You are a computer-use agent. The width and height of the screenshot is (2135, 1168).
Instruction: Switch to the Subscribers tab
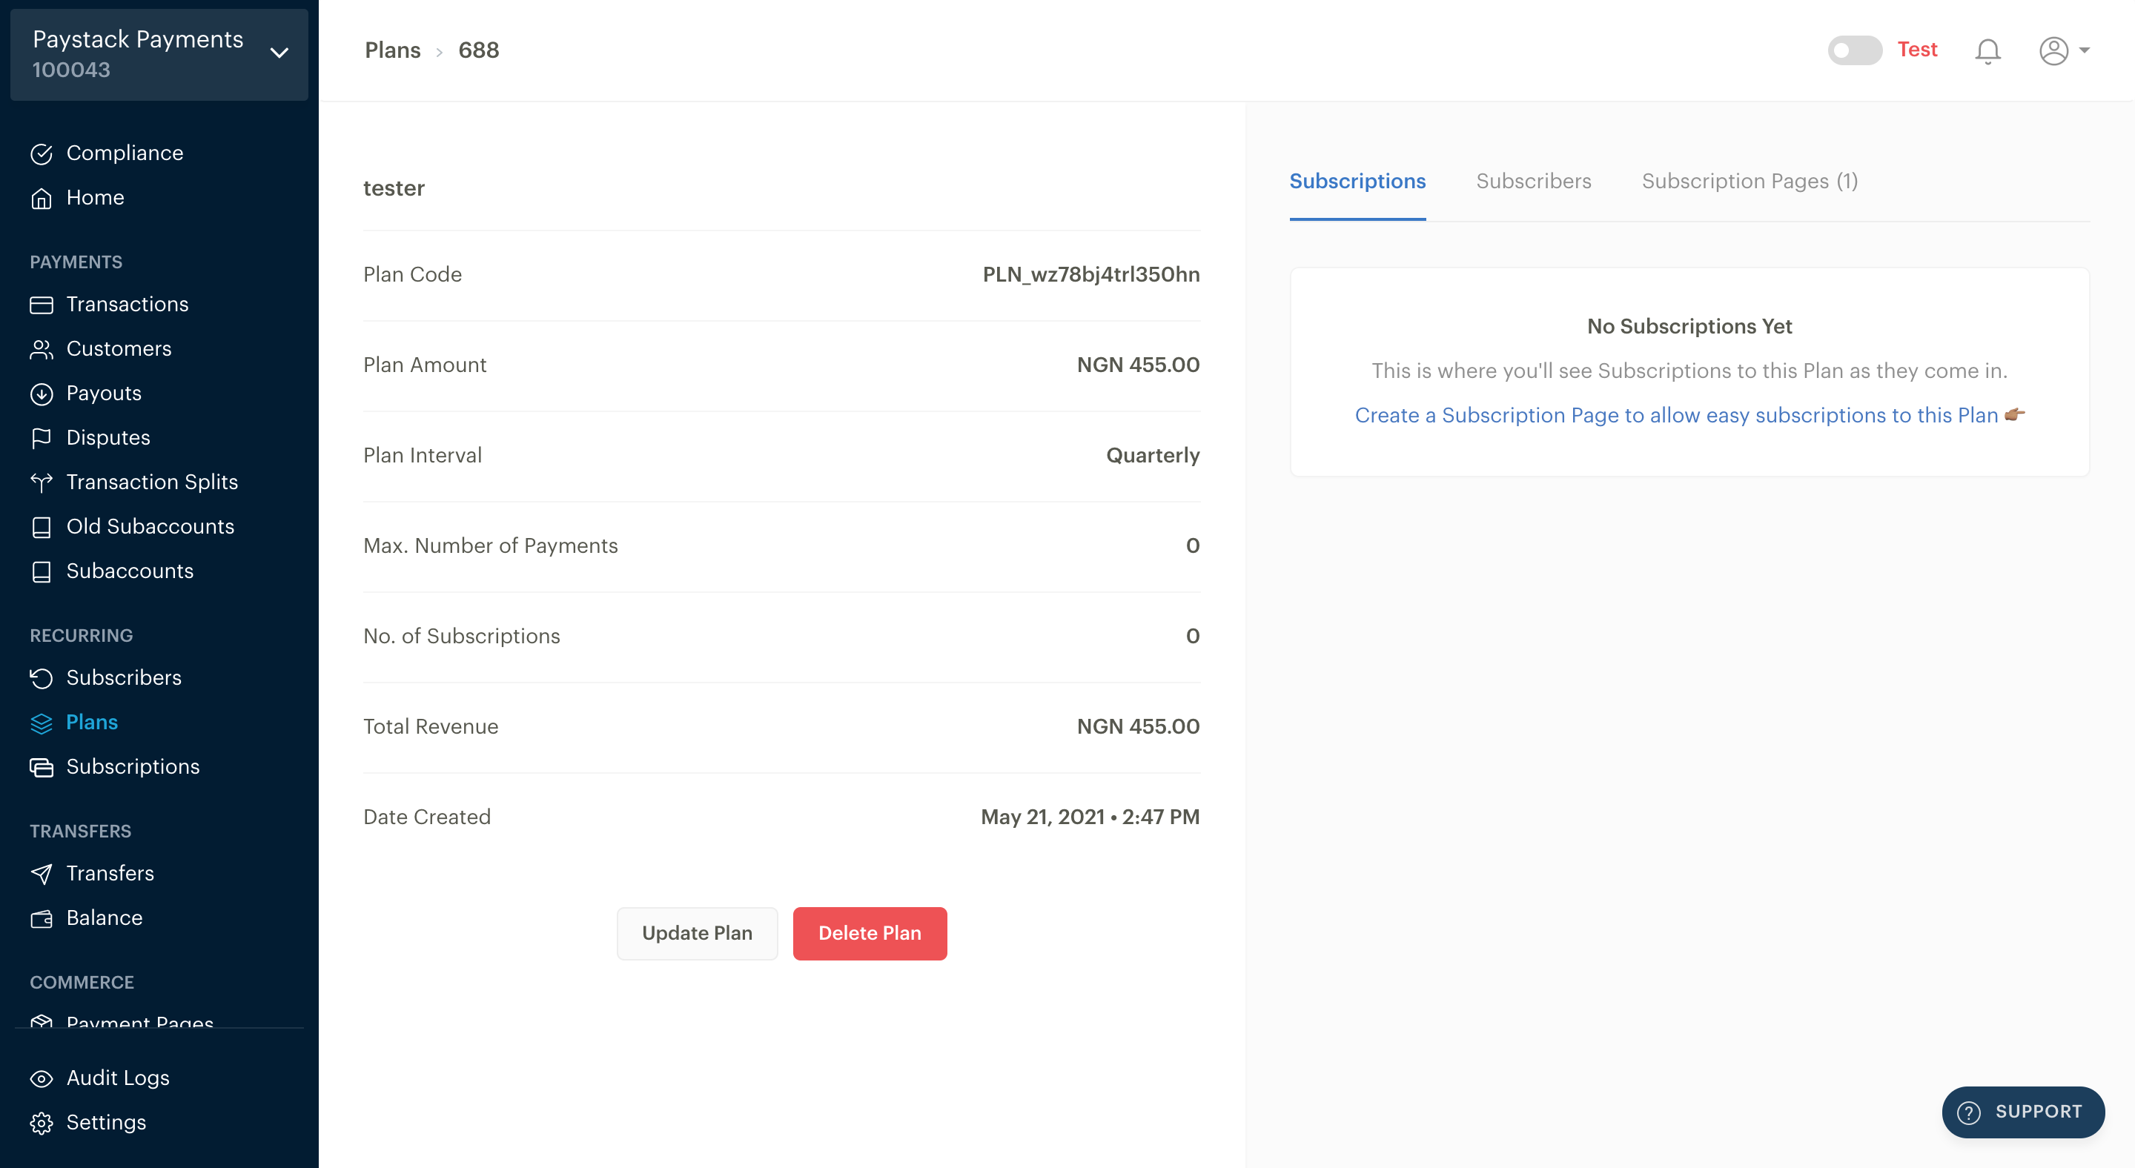1533,182
